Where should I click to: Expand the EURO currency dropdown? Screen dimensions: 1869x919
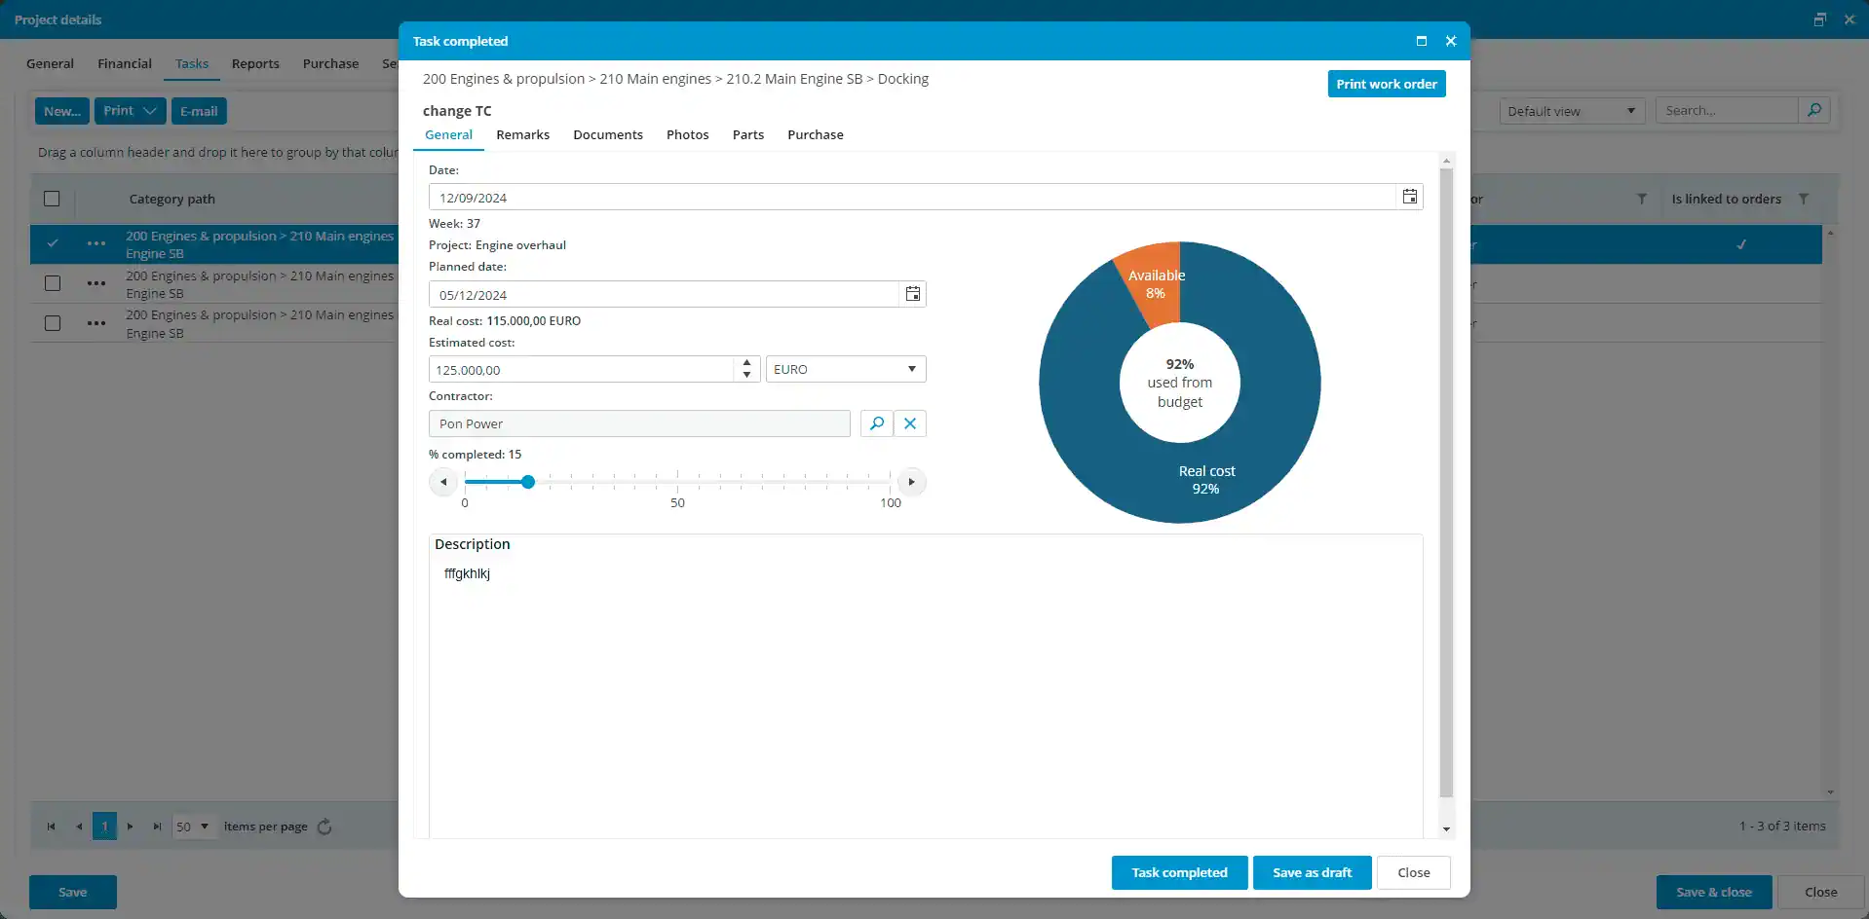[x=911, y=369]
